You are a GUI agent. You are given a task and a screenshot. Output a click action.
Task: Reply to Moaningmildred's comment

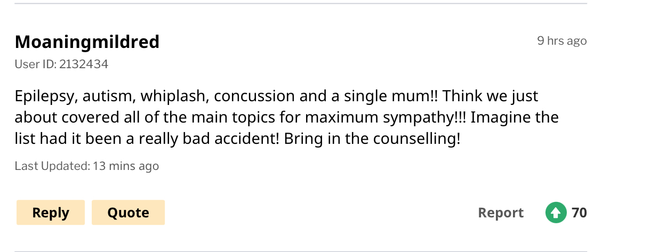click(x=51, y=213)
